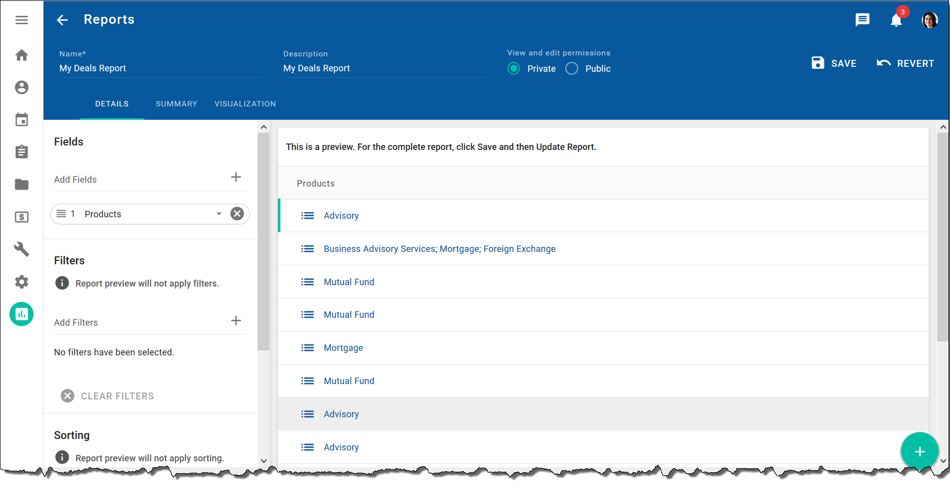Switch to the Visualization tab
Screen dimensions: 950x488
[x=245, y=104]
